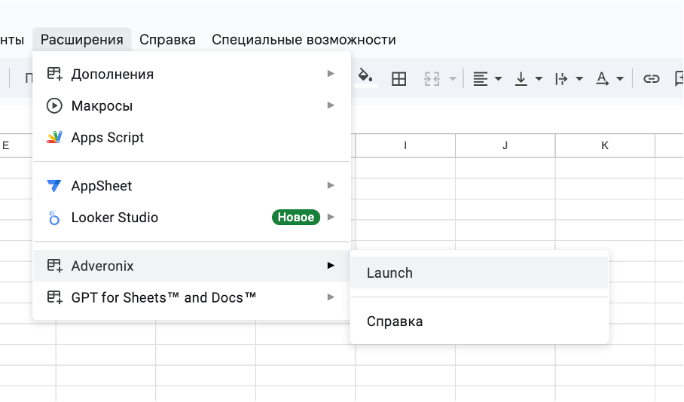Expand AppSheet submenu arrow
Image resolution: width=684 pixels, height=402 pixels.
click(x=331, y=185)
